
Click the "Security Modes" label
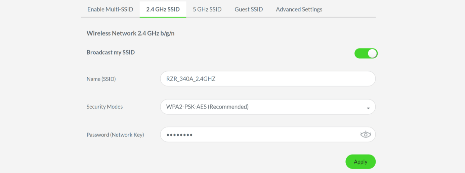104,107
